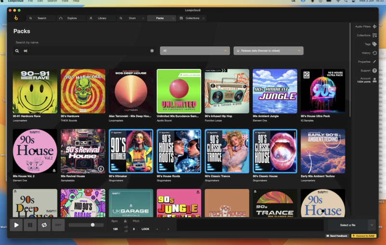The image size is (386, 245).
Task: Open the Properties pencil icon
Action: point(375,62)
